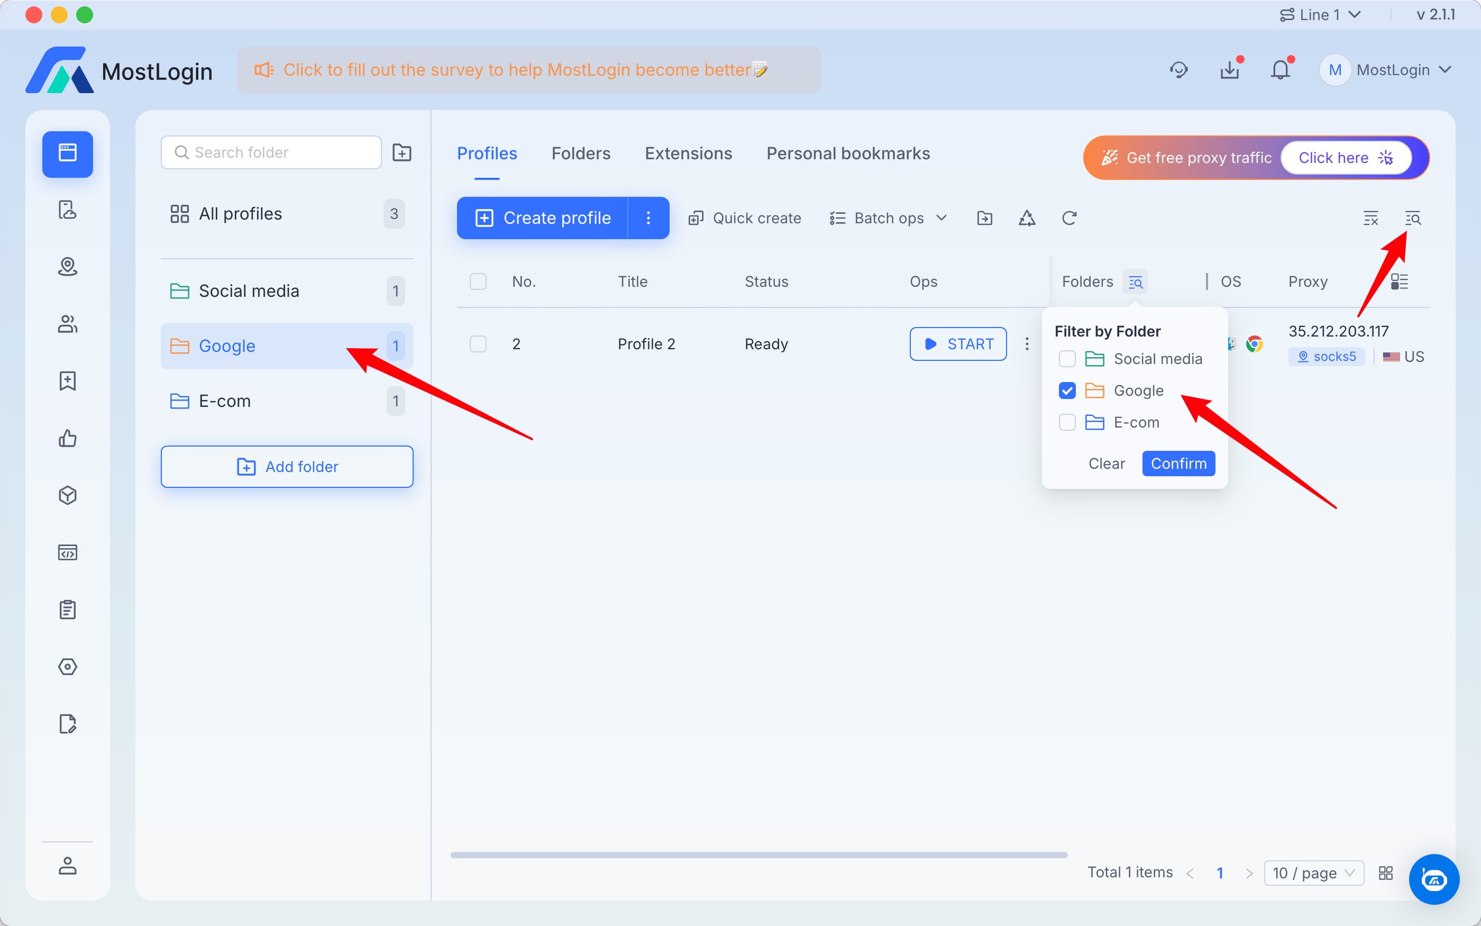Open the second sidebar icon below Profiles
Image resolution: width=1481 pixels, height=926 pixels.
(x=67, y=210)
